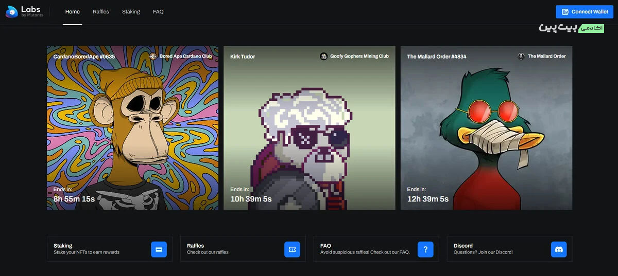
Task: Click the Bored Ape Cardano Club avatar icon
Action: pyautogui.click(x=153, y=56)
